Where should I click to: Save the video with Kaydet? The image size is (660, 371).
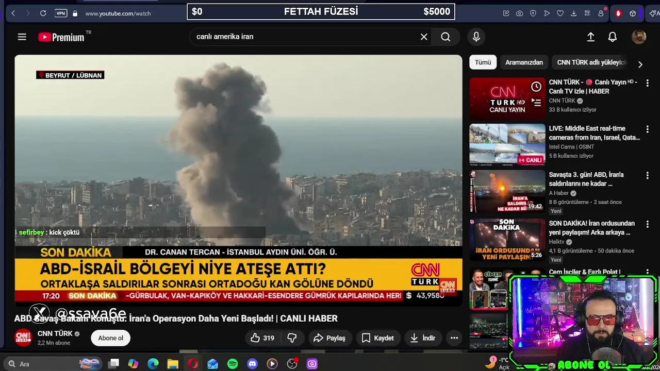click(378, 338)
